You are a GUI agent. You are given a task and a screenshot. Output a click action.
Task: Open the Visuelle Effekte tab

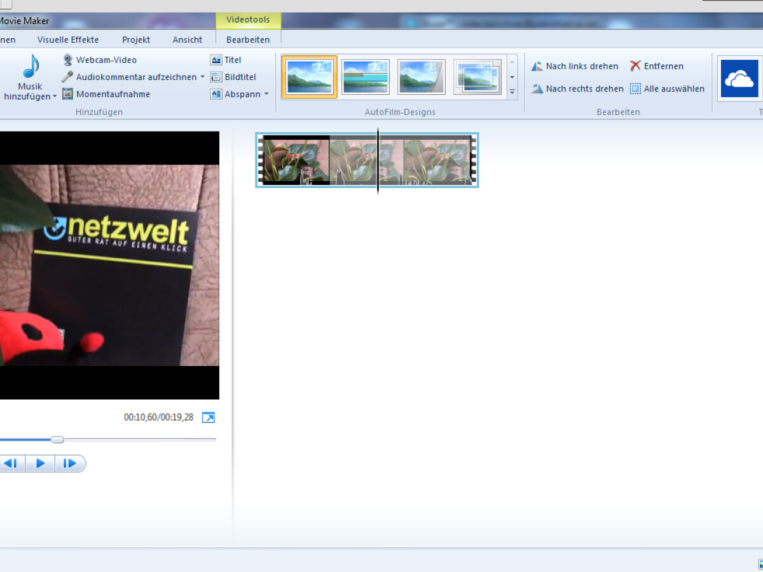(x=68, y=39)
